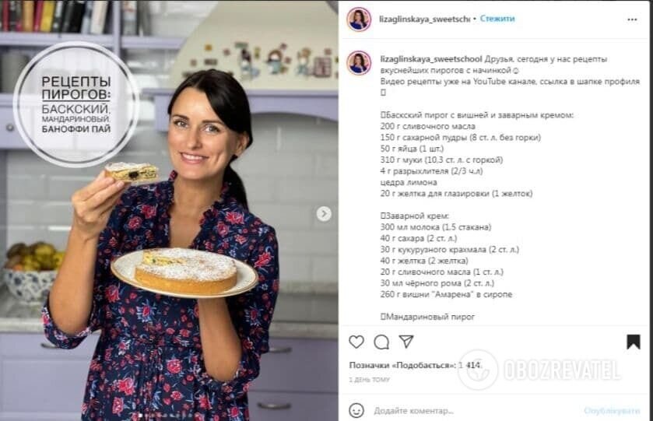Open comments via speech bubble icon
653x421 pixels.
(x=381, y=342)
